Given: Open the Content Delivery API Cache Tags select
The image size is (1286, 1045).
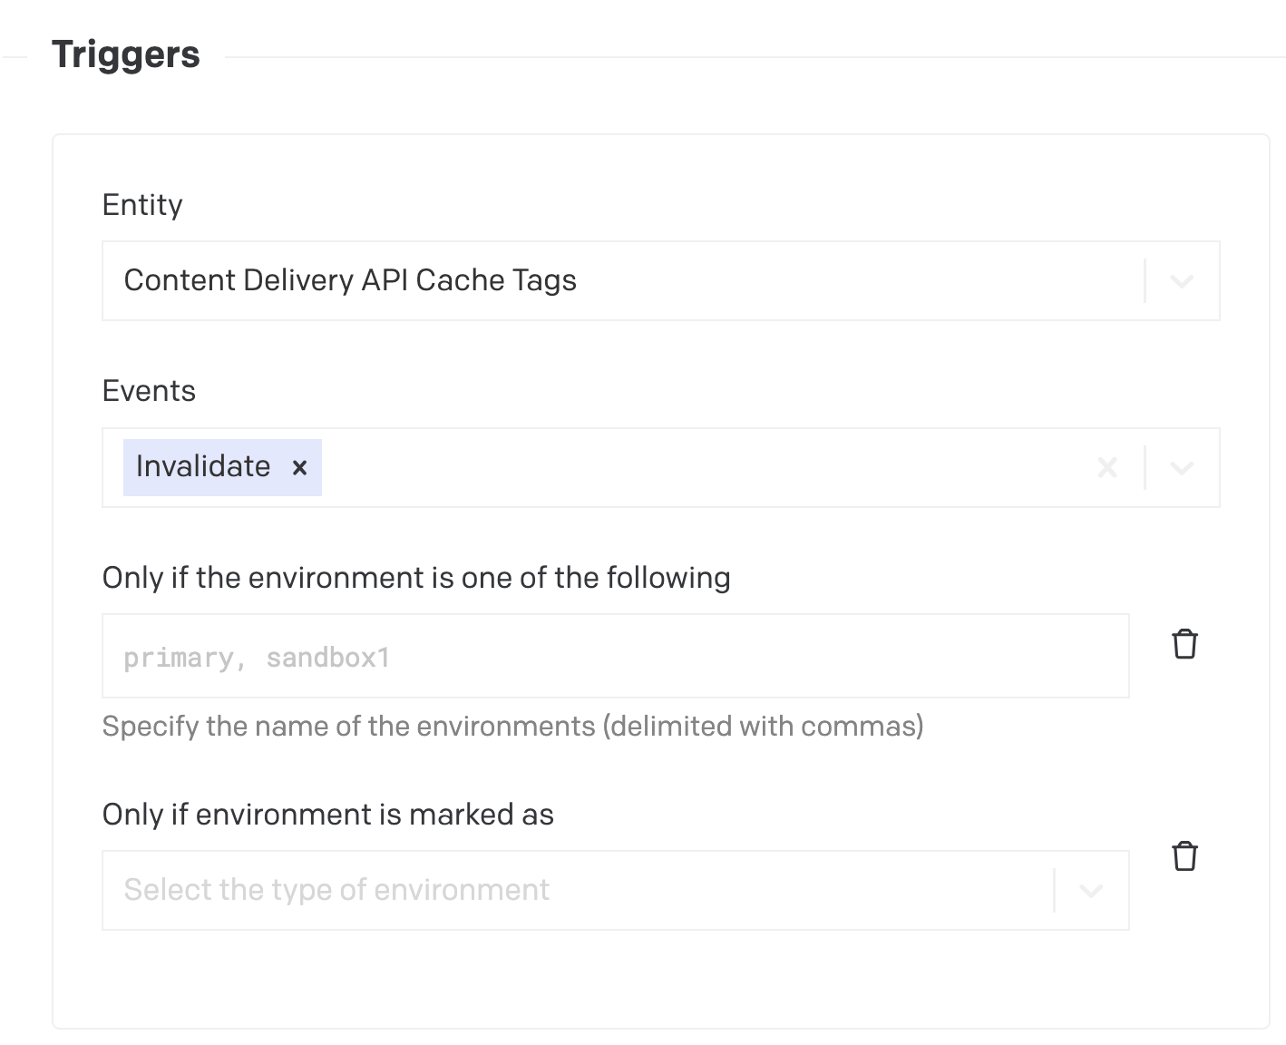Looking at the screenshot, I should tap(661, 280).
